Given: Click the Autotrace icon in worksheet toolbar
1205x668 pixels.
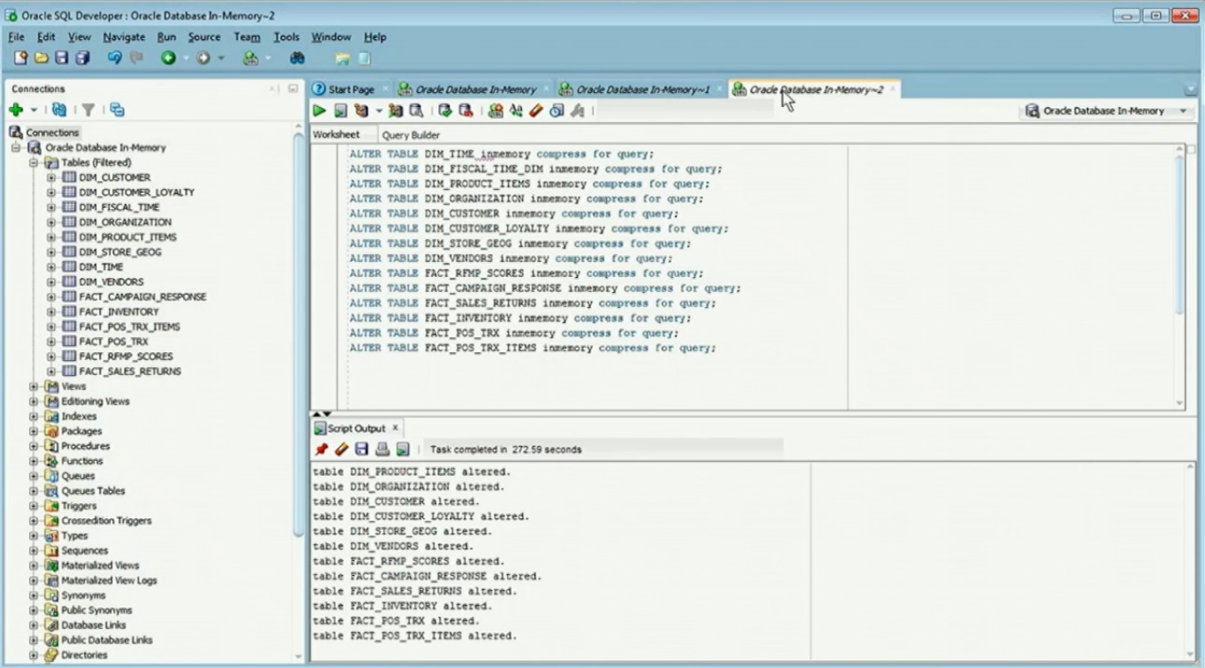Looking at the screenshot, I should coord(395,111).
